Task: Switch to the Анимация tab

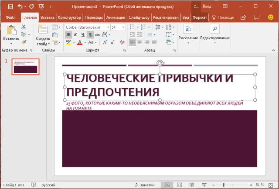Action: tap(116, 17)
